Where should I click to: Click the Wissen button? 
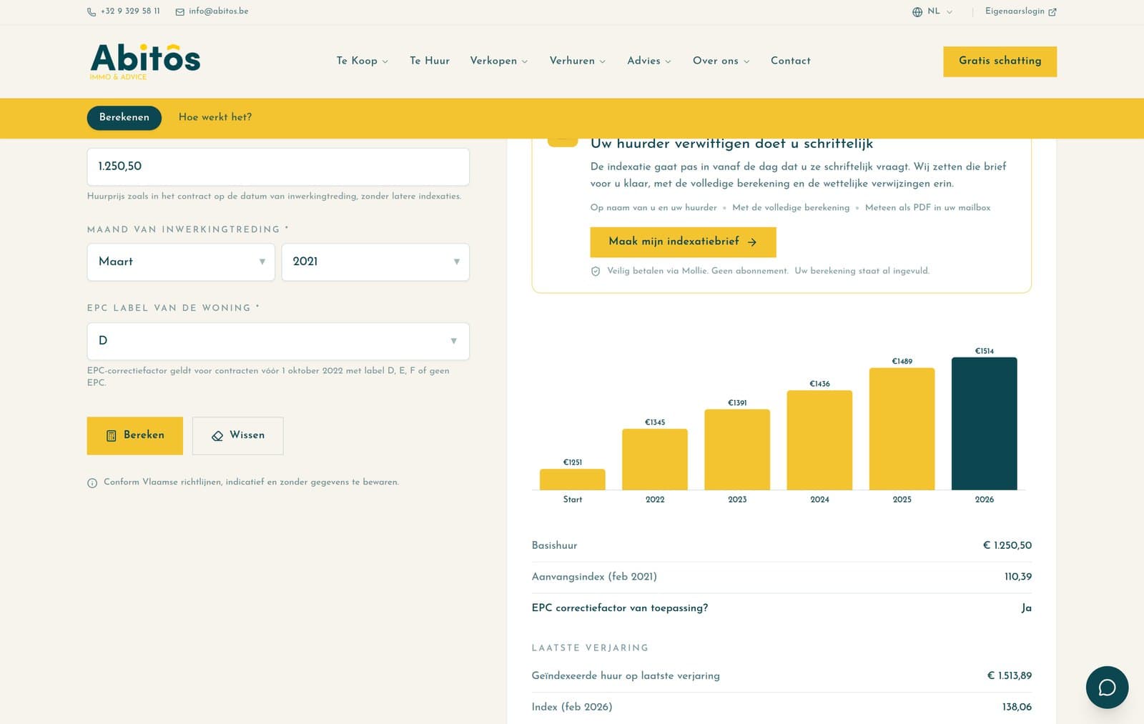238,435
